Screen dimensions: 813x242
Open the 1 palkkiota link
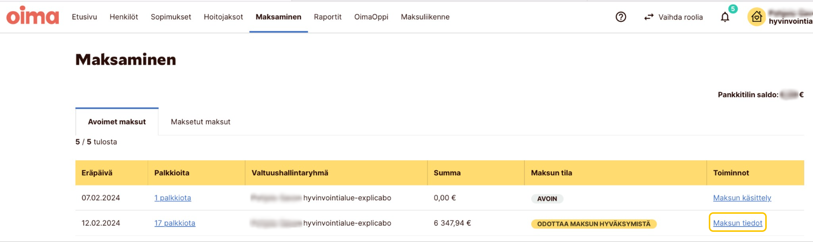pos(173,198)
